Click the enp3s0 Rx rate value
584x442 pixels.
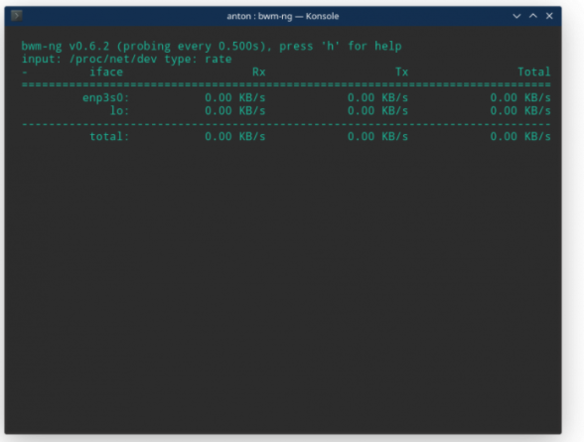pos(235,97)
